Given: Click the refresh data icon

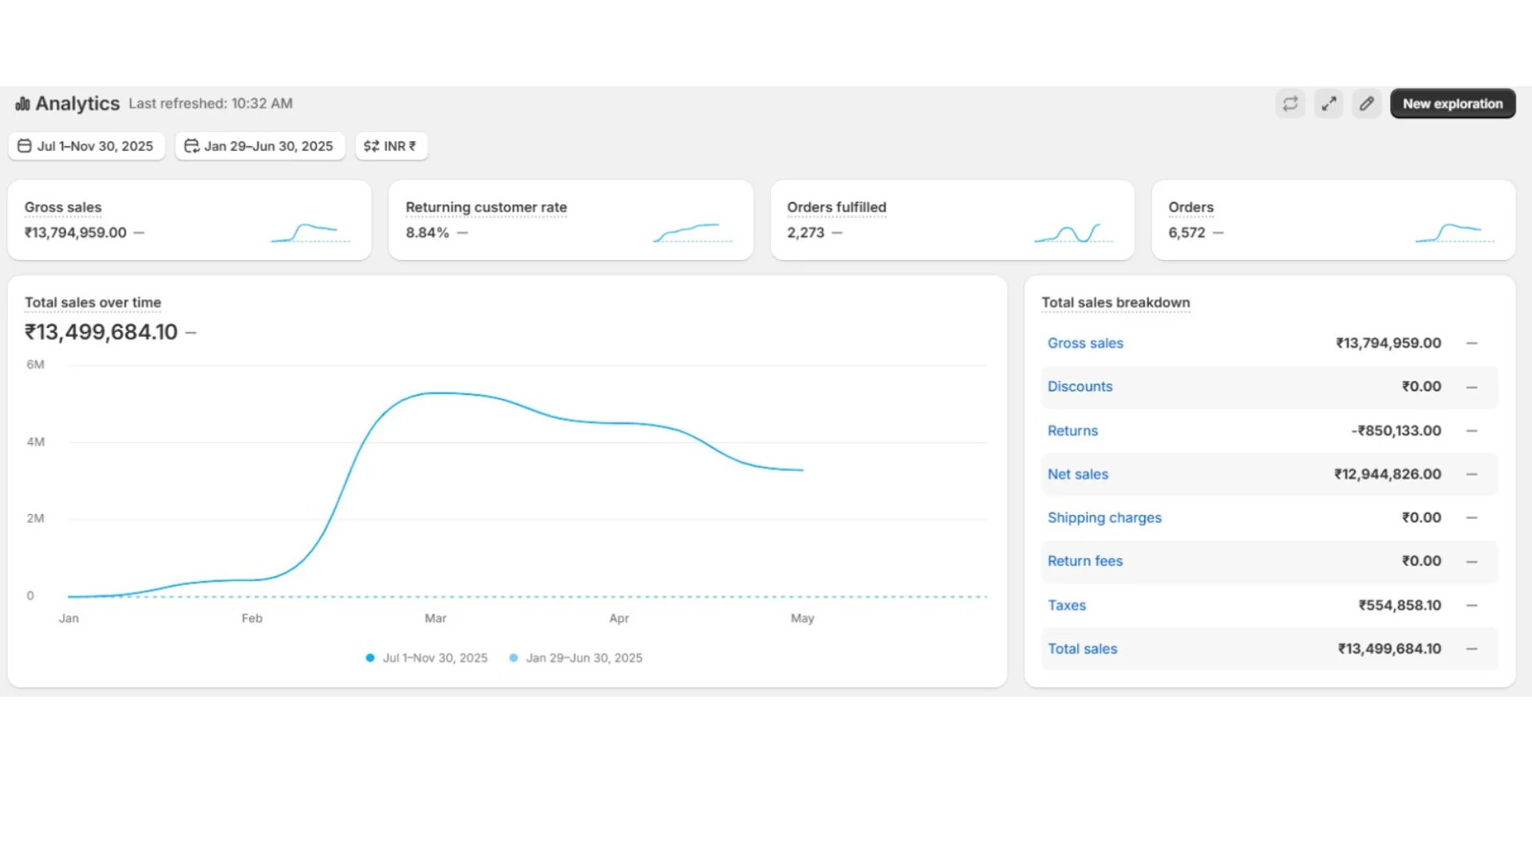Looking at the screenshot, I should [1290, 104].
